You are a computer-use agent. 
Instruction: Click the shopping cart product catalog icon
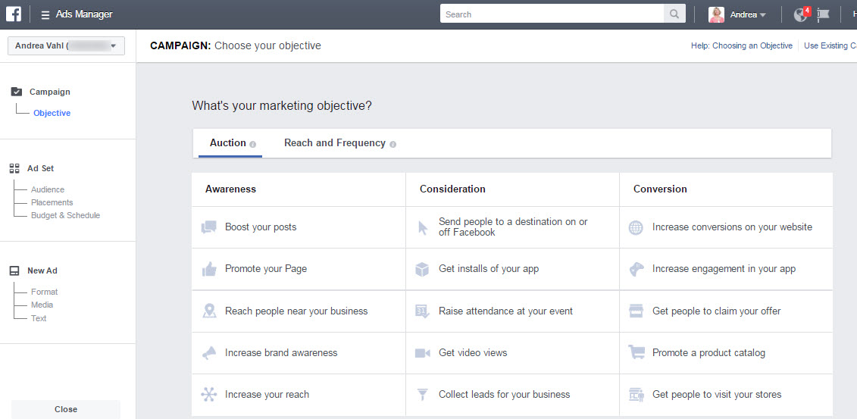636,352
